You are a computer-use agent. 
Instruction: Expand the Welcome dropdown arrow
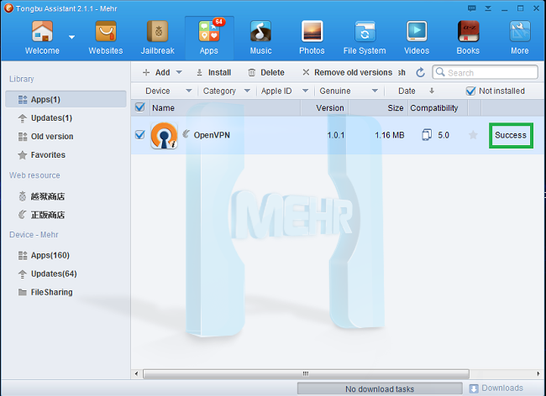click(x=71, y=37)
